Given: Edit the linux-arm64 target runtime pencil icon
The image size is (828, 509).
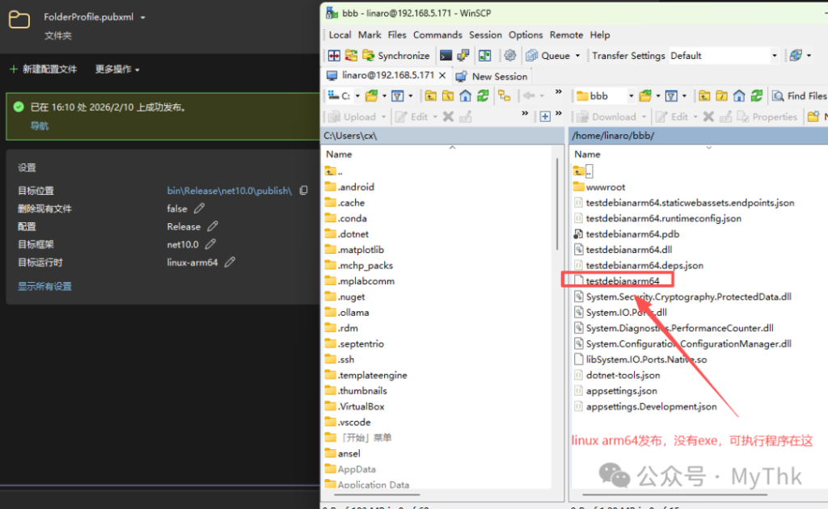Looking at the screenshot, I should [x=230, y=262].
